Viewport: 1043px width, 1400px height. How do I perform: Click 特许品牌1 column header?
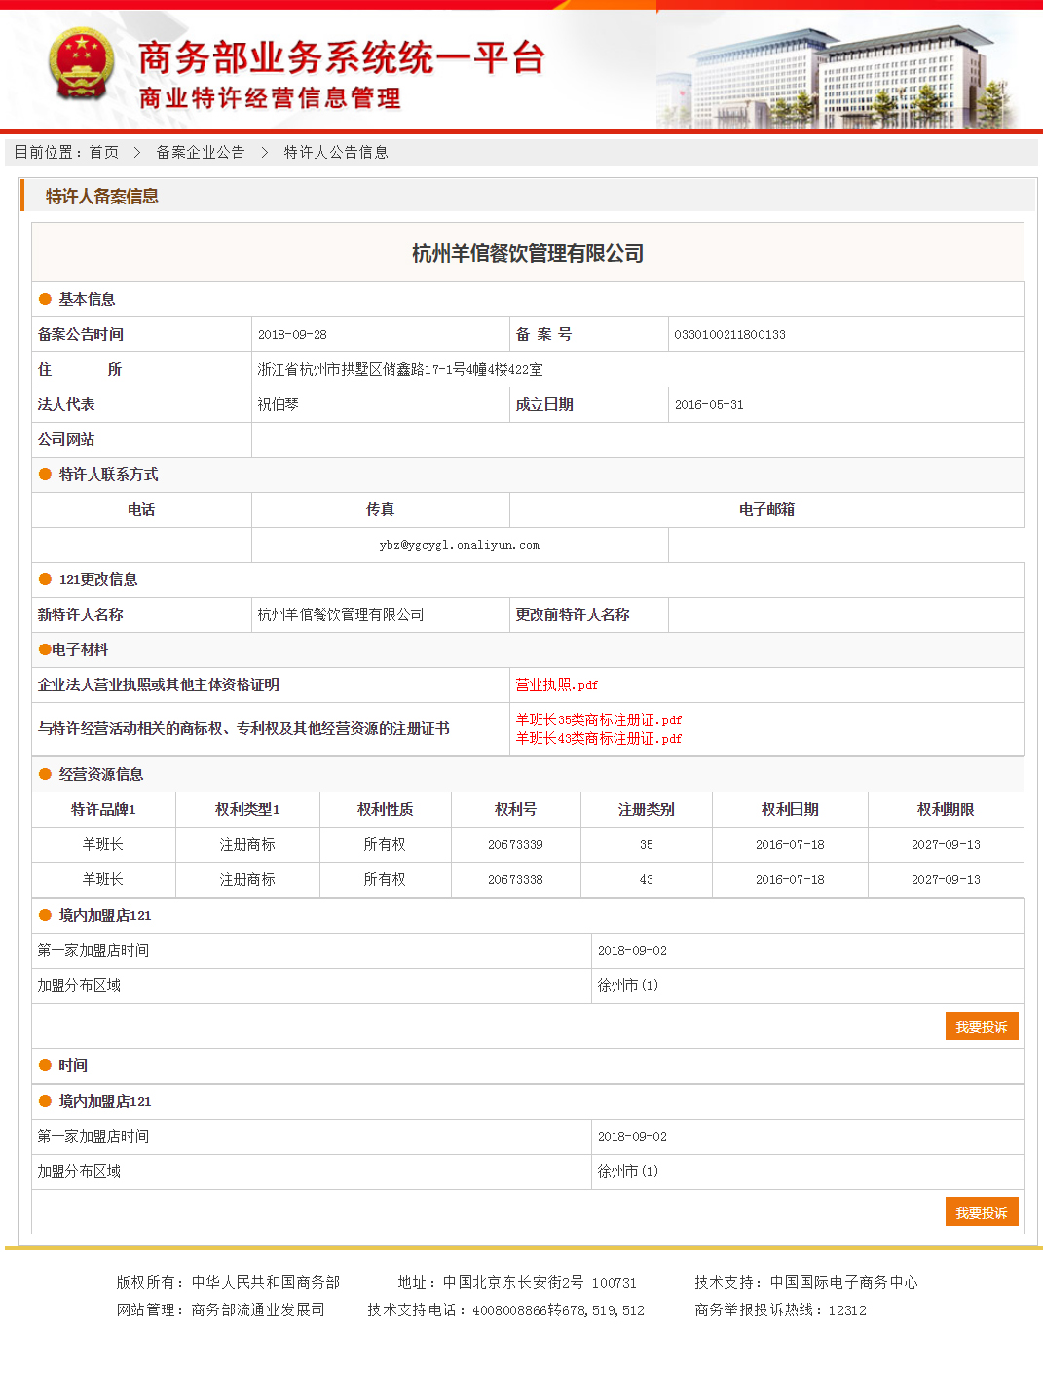[103, 809]
